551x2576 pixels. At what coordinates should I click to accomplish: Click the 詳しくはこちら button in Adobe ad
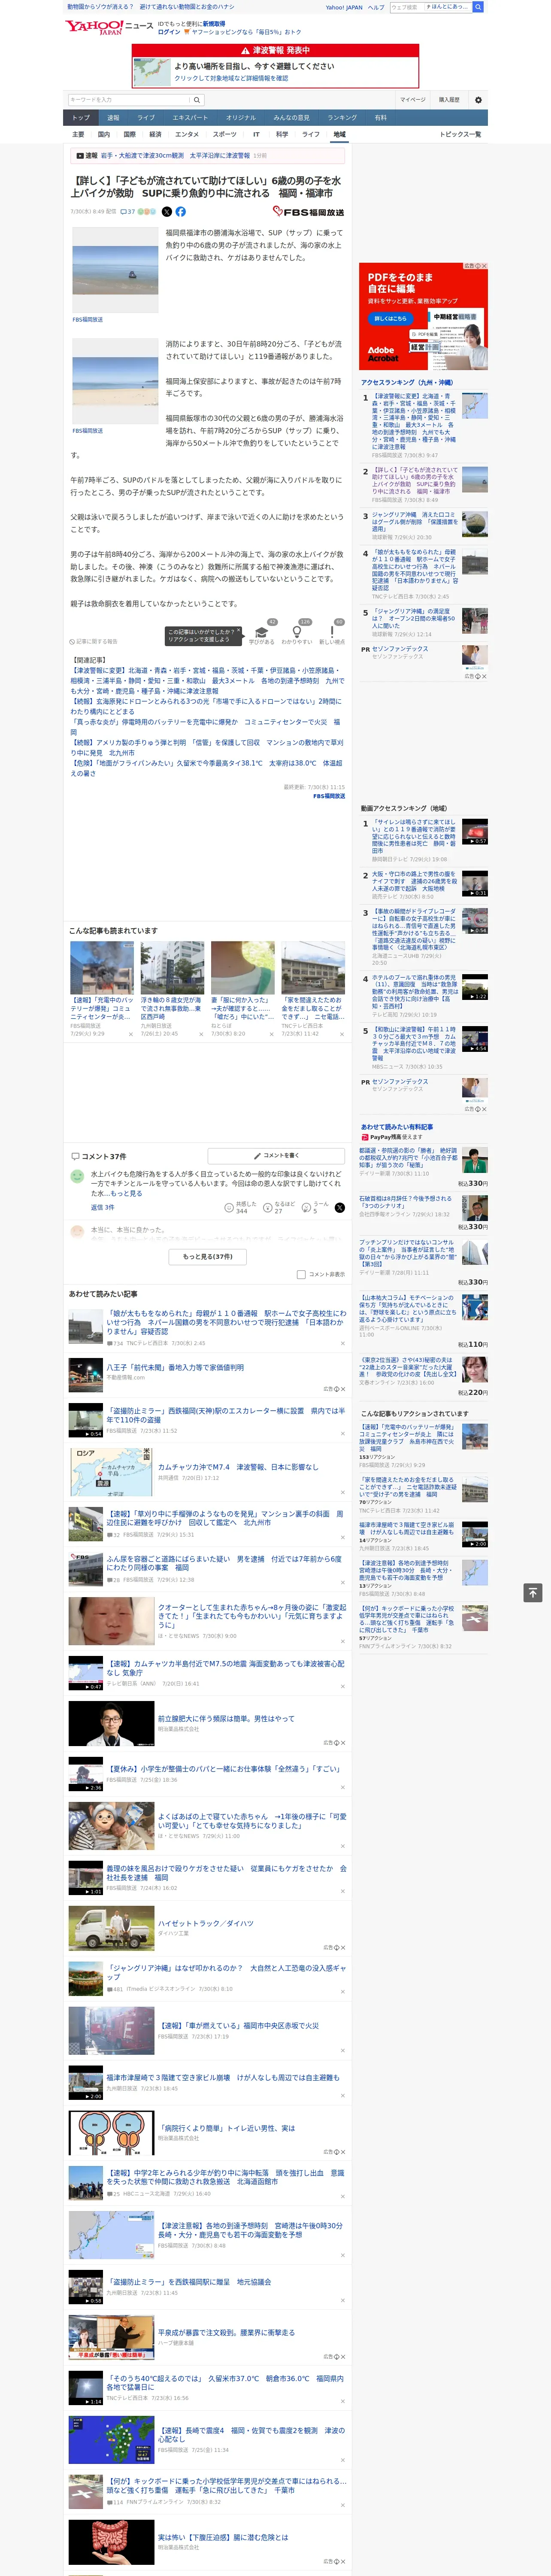pos(390,318)
